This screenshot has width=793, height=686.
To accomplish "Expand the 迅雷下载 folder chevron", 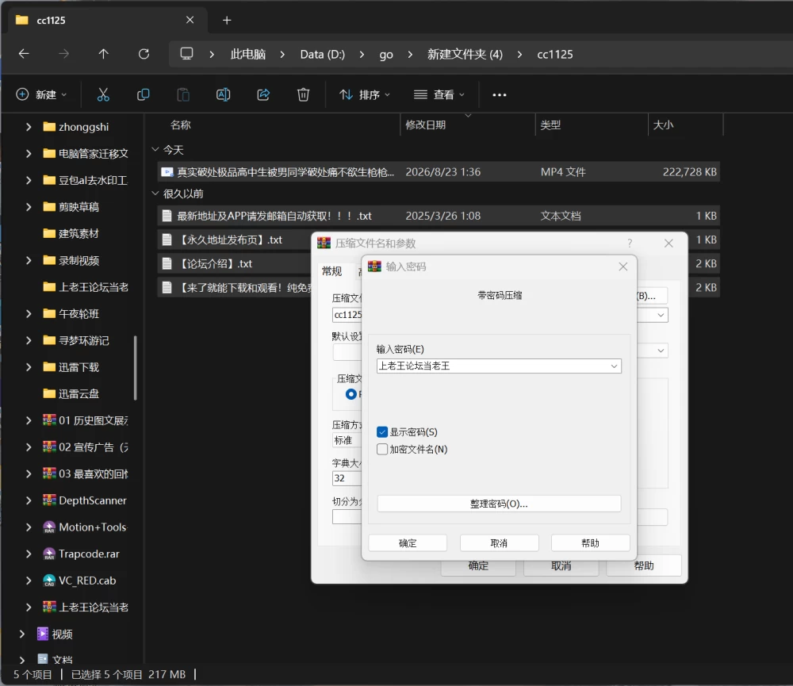I will [x=29, y=367].
